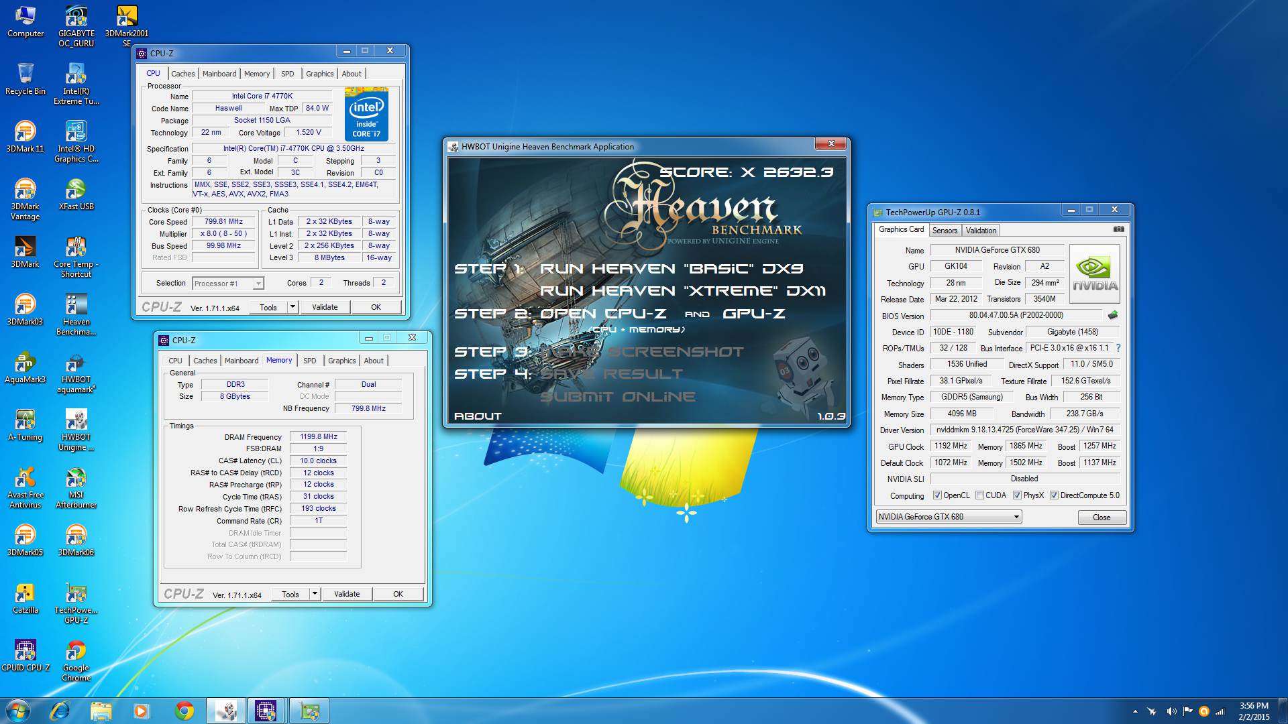Launch the 3DMark desktop shortcut
The height and width of the screenshot is (724, 1288).
click(25, 252)
